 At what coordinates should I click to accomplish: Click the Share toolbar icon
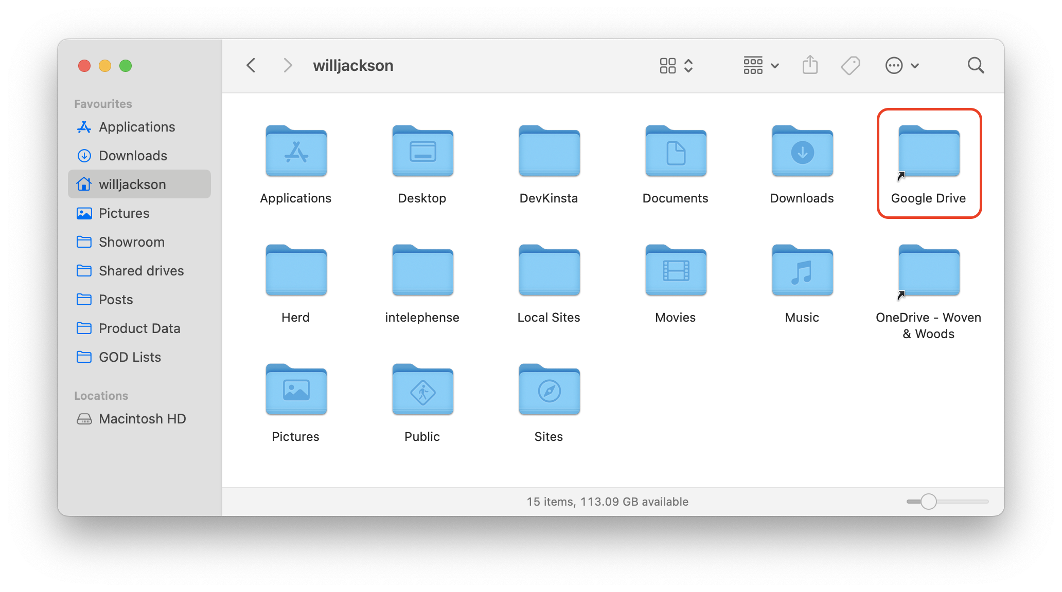[810, 65]
